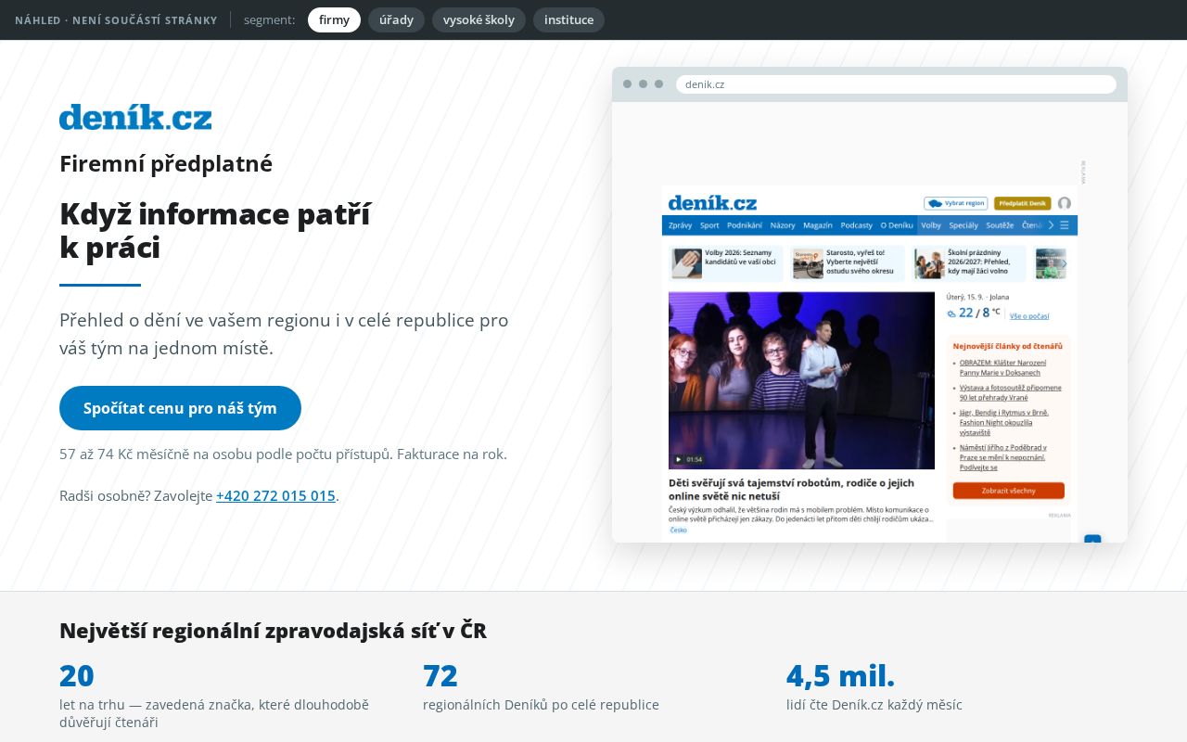The image size is (1187, 742).
Task: Call the phone link +420 272 015 015
Action: pos(275,495)
